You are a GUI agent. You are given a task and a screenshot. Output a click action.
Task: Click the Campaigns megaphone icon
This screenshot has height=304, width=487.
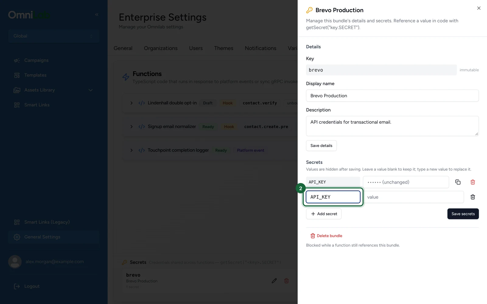pos(17,60)
